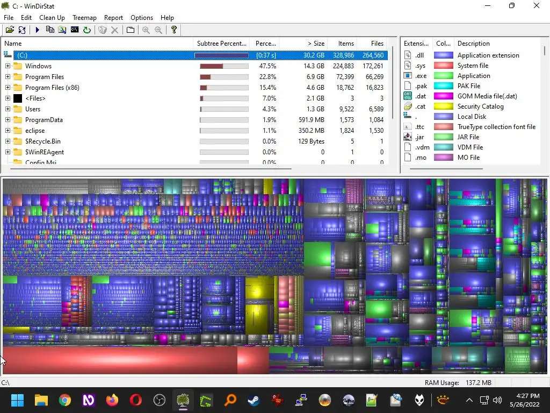Open the Clean Up menu
Screen dimensions: 550x413
(52, 18)
